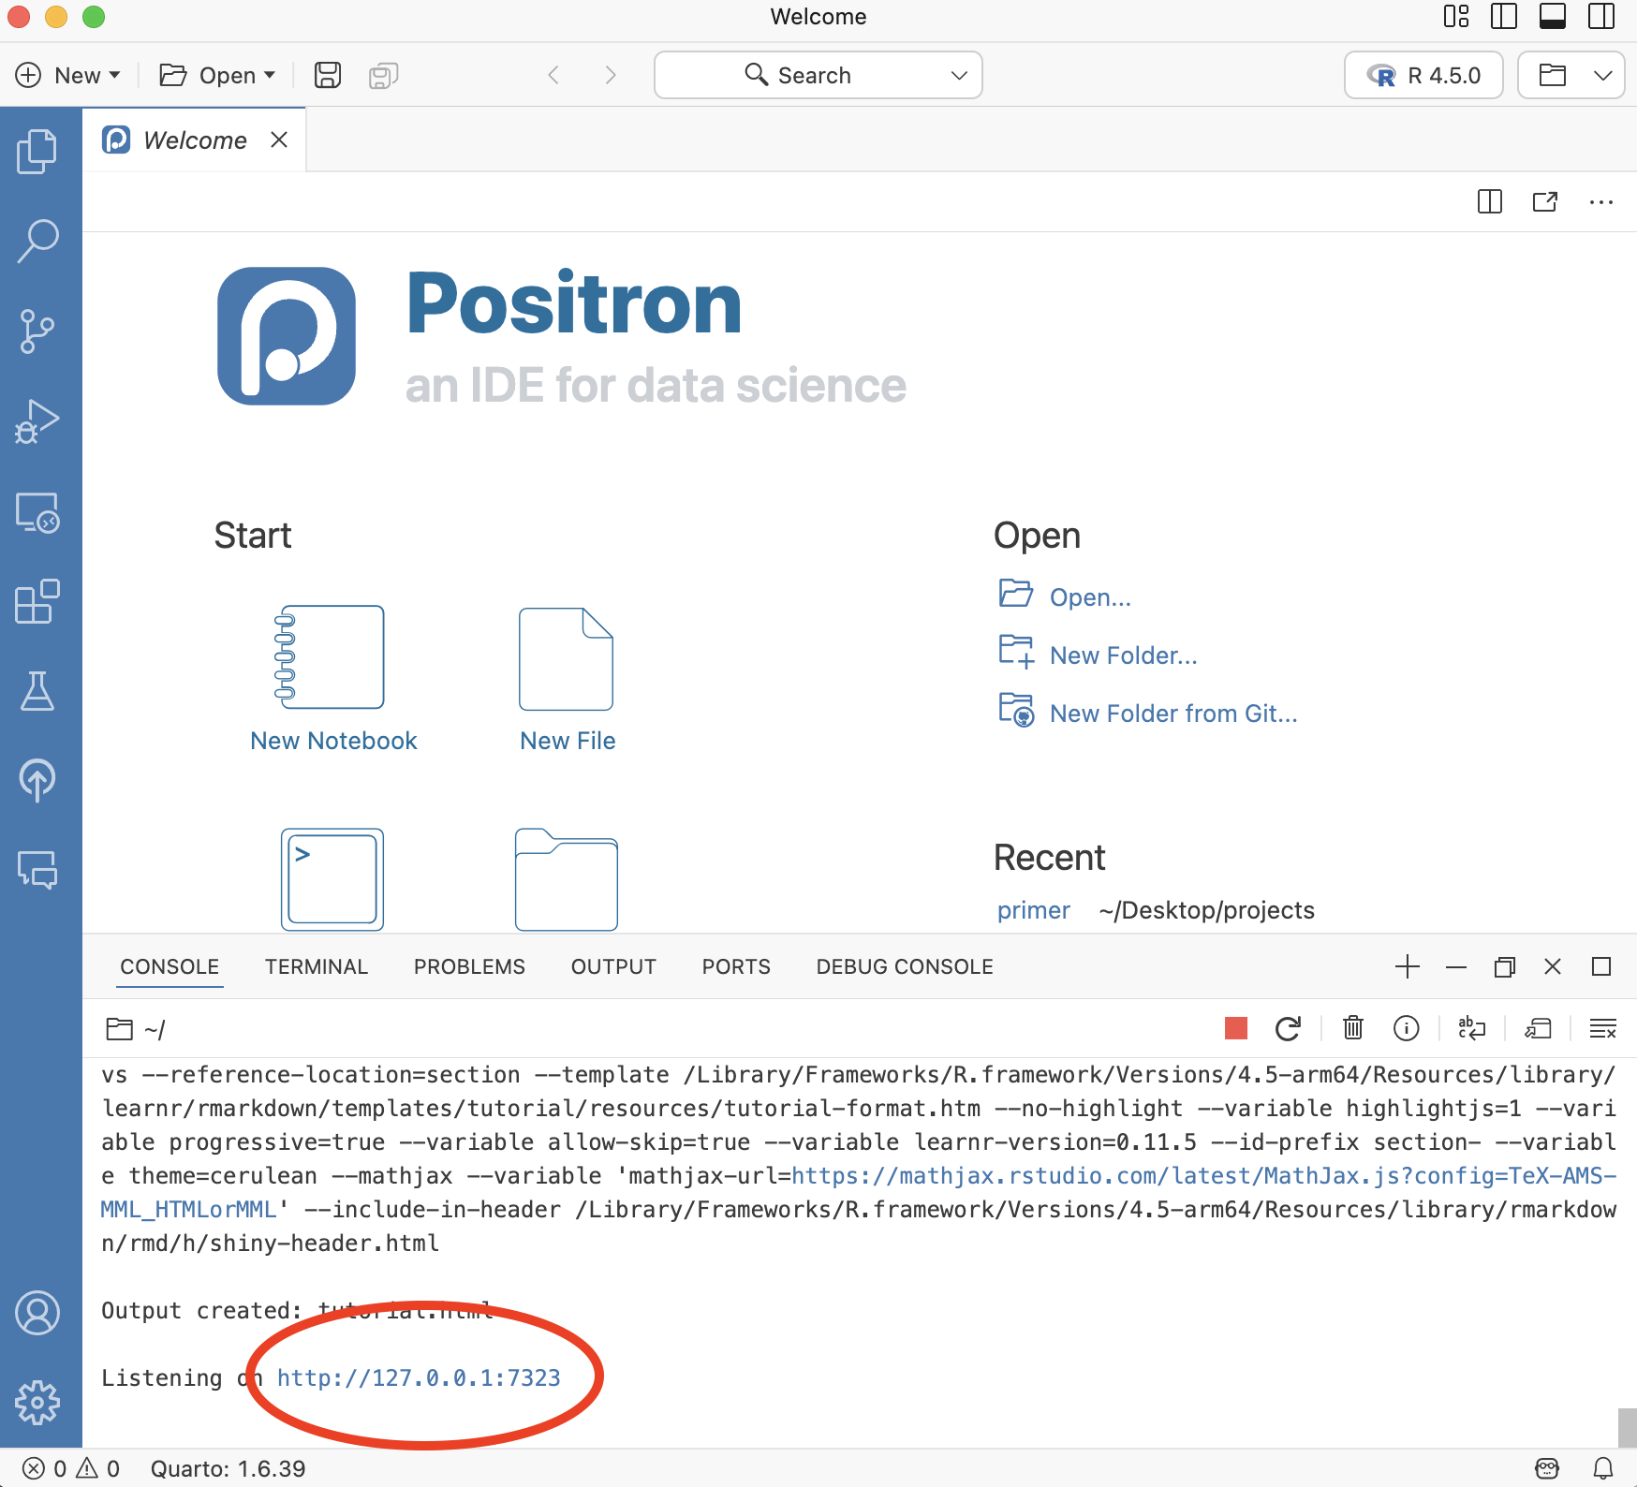
Task: Open the http://127.0.0.1:7323 link
Action: tap(419, 1377)
